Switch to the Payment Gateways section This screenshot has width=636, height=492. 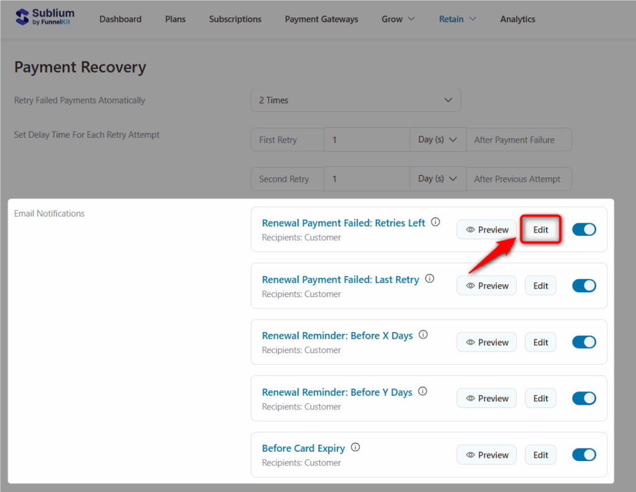click(x=321, y=19)
